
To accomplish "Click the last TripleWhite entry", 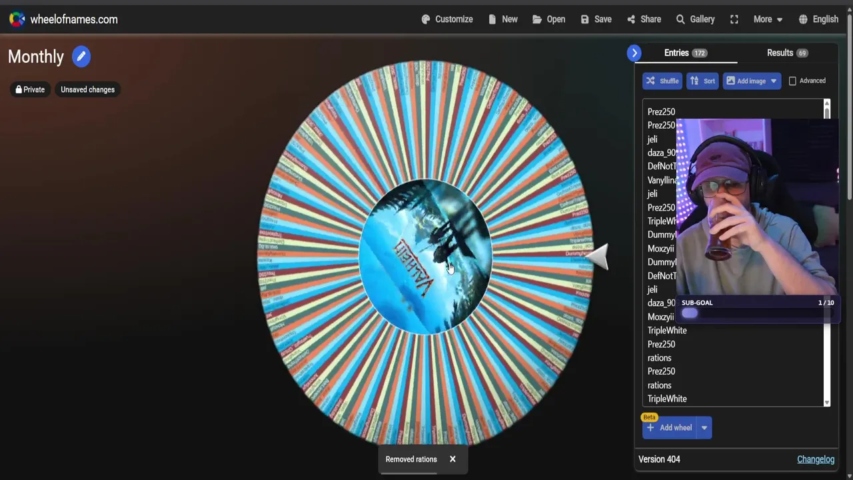I will [x=667, y=399].
